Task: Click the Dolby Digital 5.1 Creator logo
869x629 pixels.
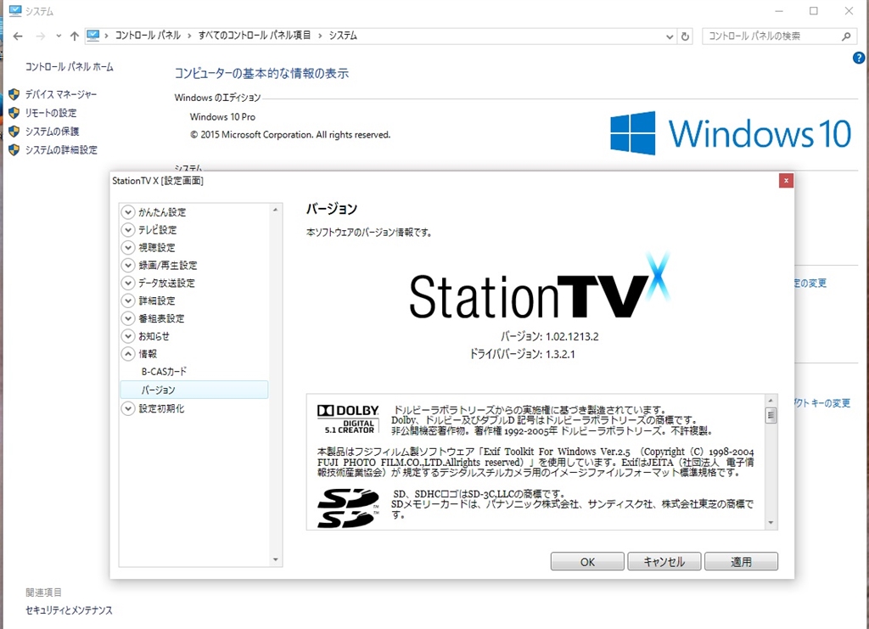Action: tap(349, 419)
